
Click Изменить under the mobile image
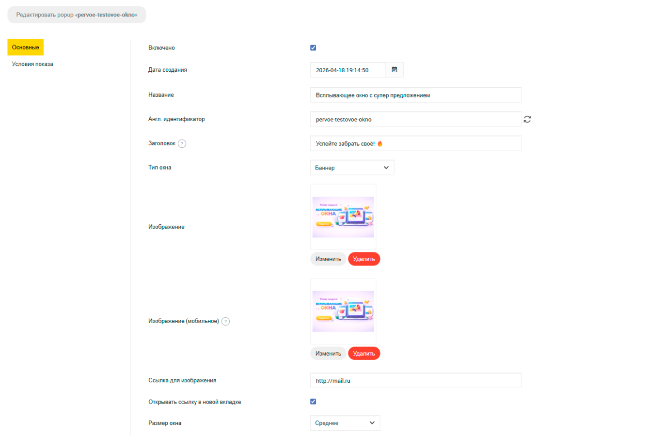[328, 354]
